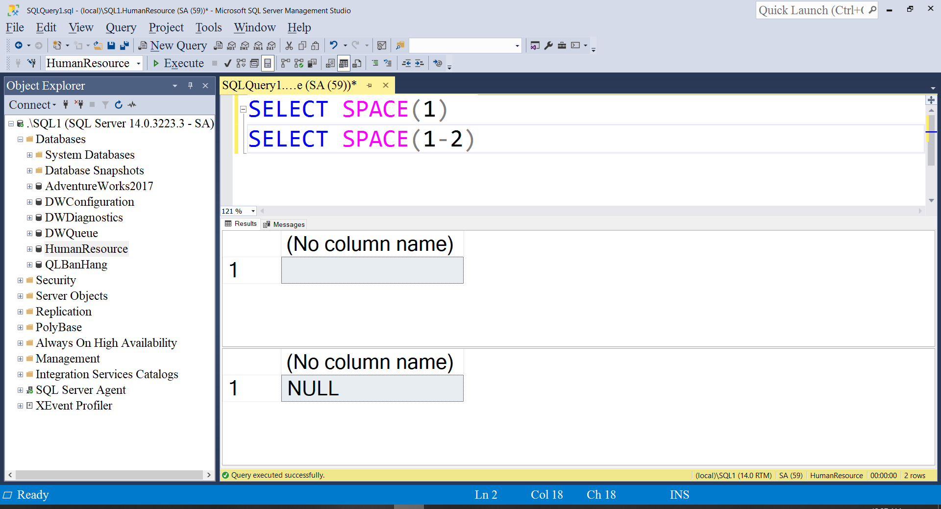Click the DAX query icon
The width and height of the screenshot is (941, 509).
point(271,46)
